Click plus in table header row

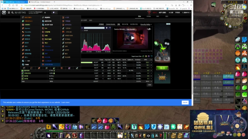[151, 60]
